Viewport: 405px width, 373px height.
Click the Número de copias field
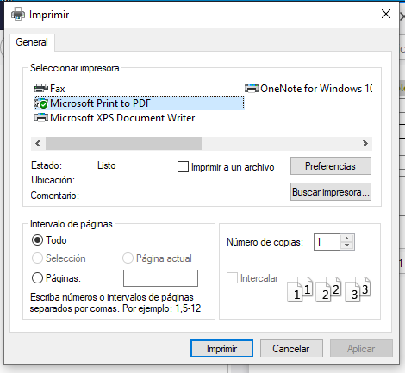pyautogui.click(x=327, y=242)
